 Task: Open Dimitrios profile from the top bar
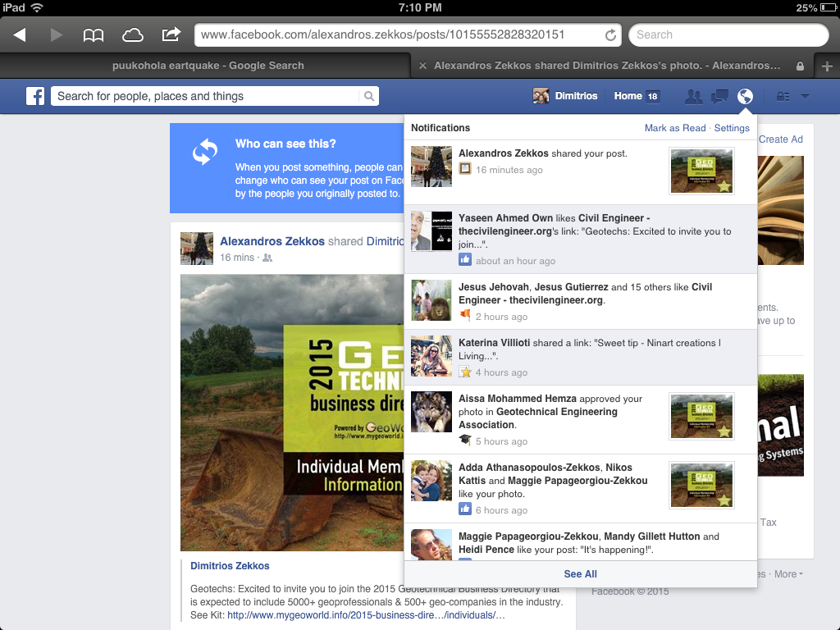pyautogui.click(x=565, y=96)
